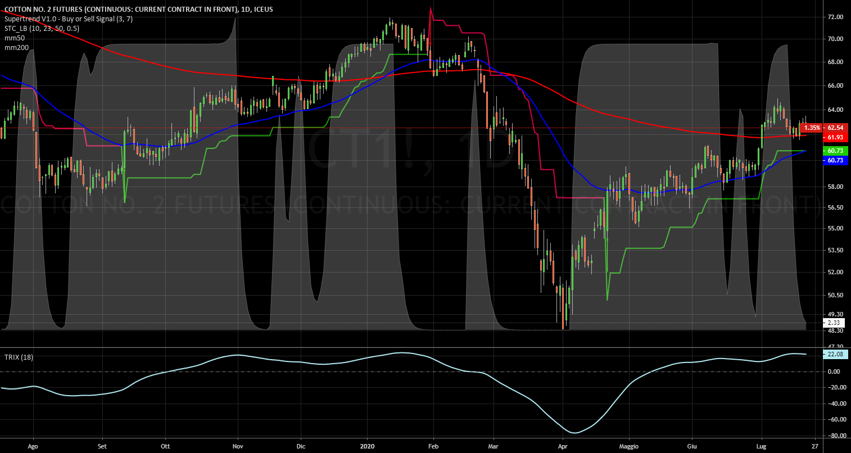Click the 53.50 price axis label
Viewport: 851px width, 453px height.
[x=835, y=250]
